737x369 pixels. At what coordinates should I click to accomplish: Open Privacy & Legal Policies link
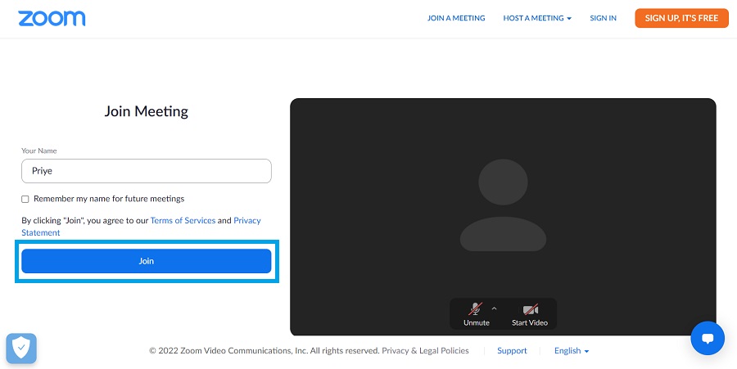click(x=425, y=351)
